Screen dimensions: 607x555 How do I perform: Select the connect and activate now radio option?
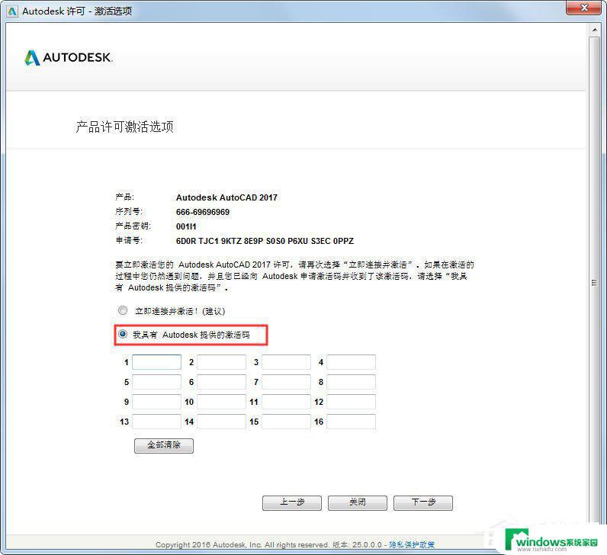(x=123, y=310)
